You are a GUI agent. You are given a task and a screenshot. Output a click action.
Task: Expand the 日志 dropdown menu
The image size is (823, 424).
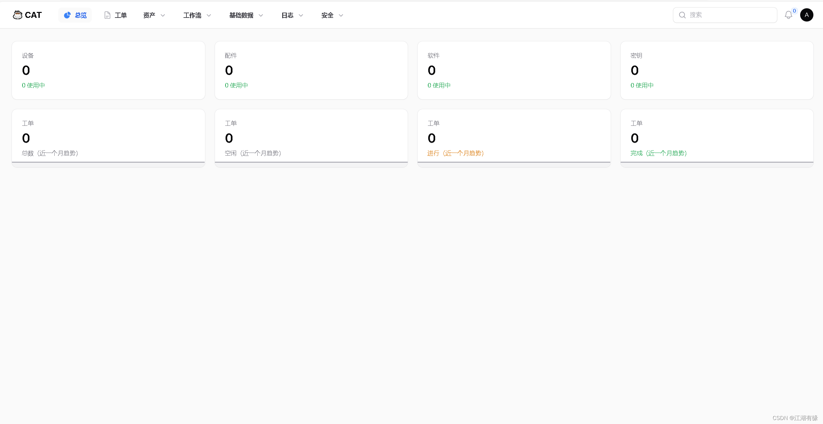coord(291,15)
